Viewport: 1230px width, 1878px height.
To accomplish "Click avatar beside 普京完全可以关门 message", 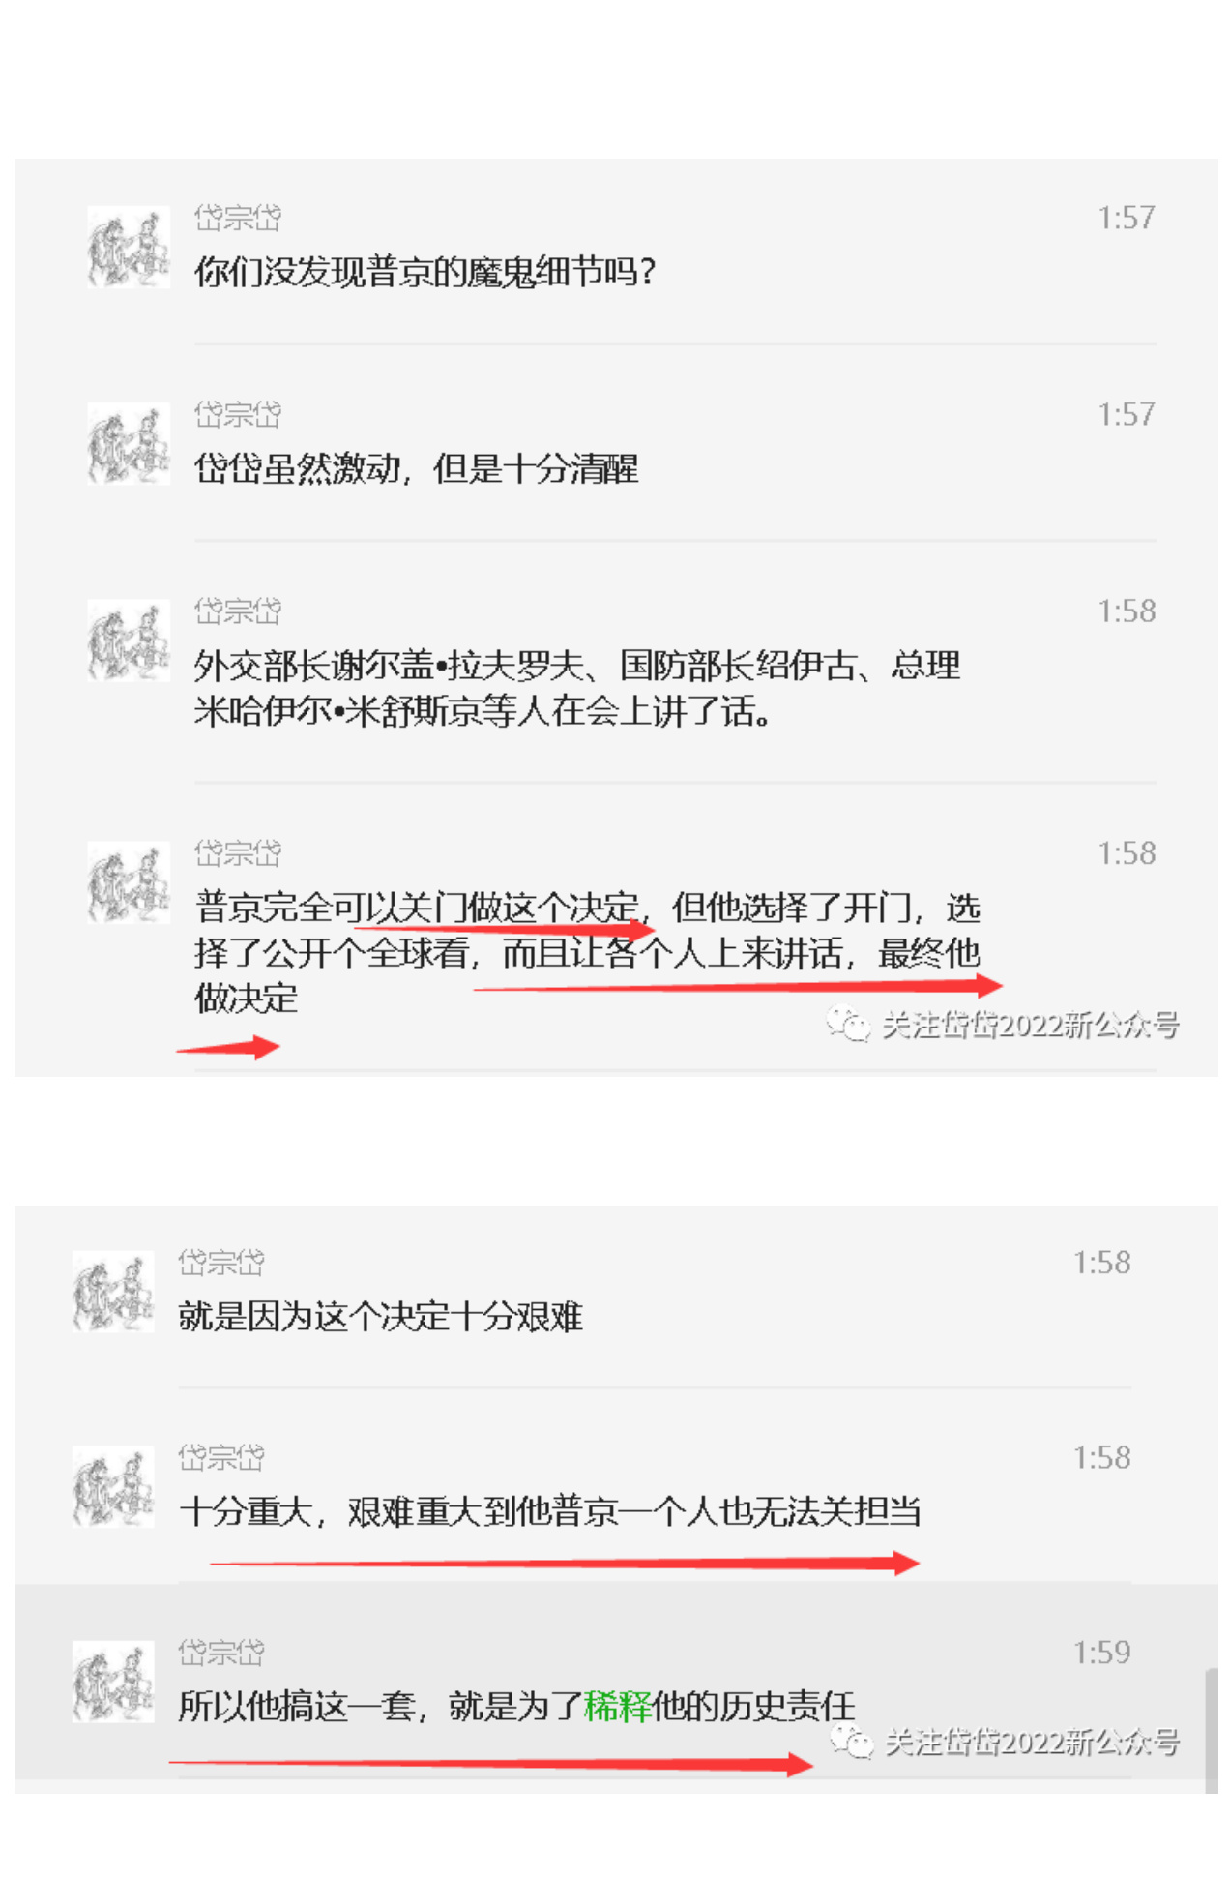I will coord(129,881).
